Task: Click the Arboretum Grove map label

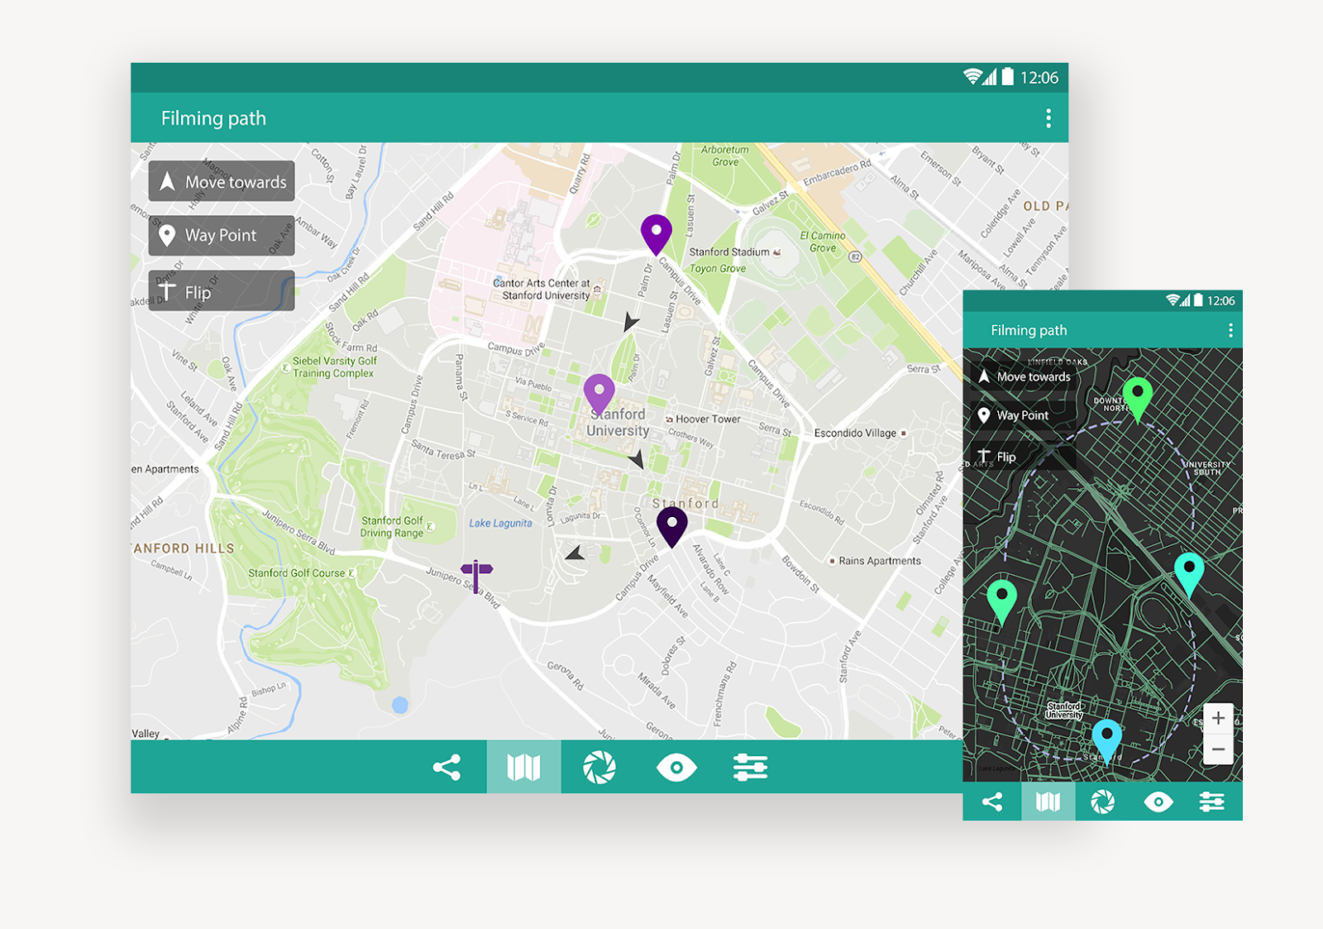Action: [x=725, y=156]
